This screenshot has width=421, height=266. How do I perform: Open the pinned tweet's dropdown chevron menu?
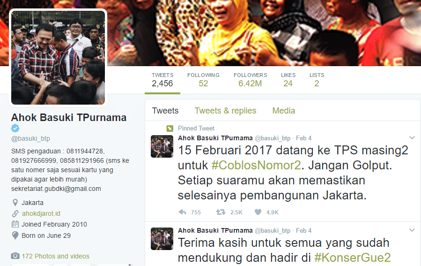coord(412,138)
